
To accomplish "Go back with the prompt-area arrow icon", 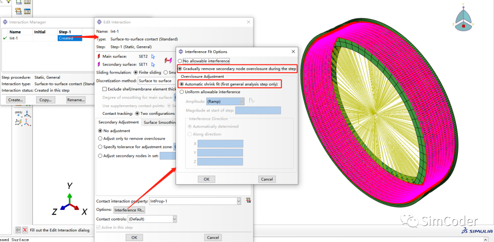I will pyautogui.click(x=18, y=230).
